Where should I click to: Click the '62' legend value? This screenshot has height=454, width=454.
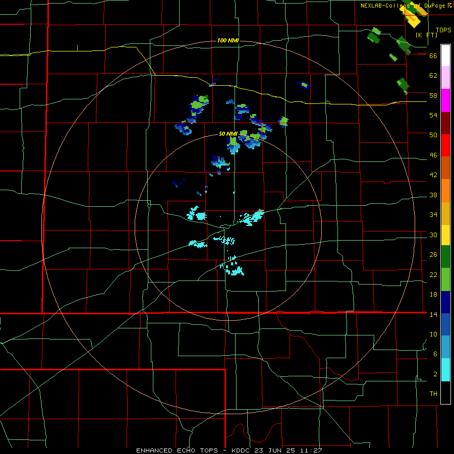pos(433,76)
